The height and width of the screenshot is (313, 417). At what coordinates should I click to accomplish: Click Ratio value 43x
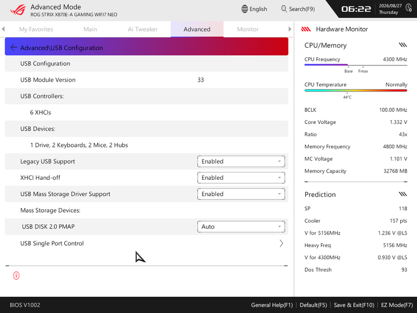pyautogui.click(x=403, y=134)
